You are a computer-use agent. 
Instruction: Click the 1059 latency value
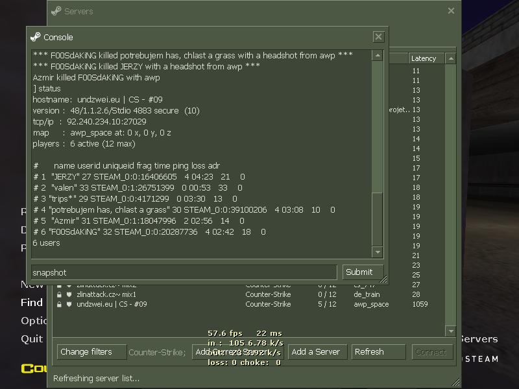[x=420, y=304]
